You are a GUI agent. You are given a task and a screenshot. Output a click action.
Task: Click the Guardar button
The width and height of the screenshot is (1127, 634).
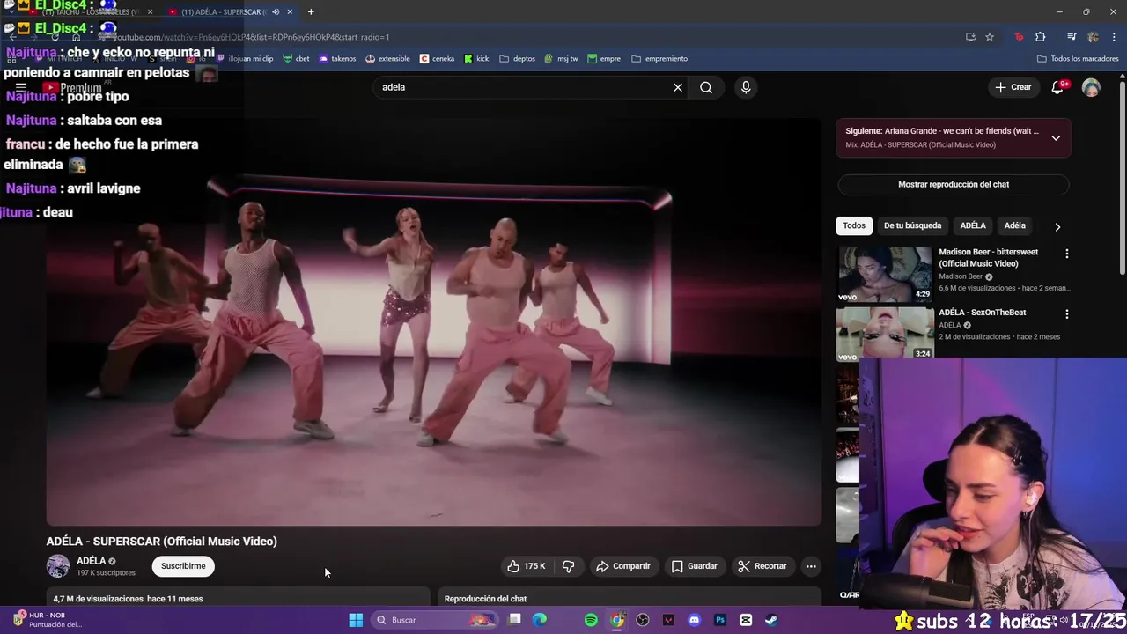pos(694,566)
